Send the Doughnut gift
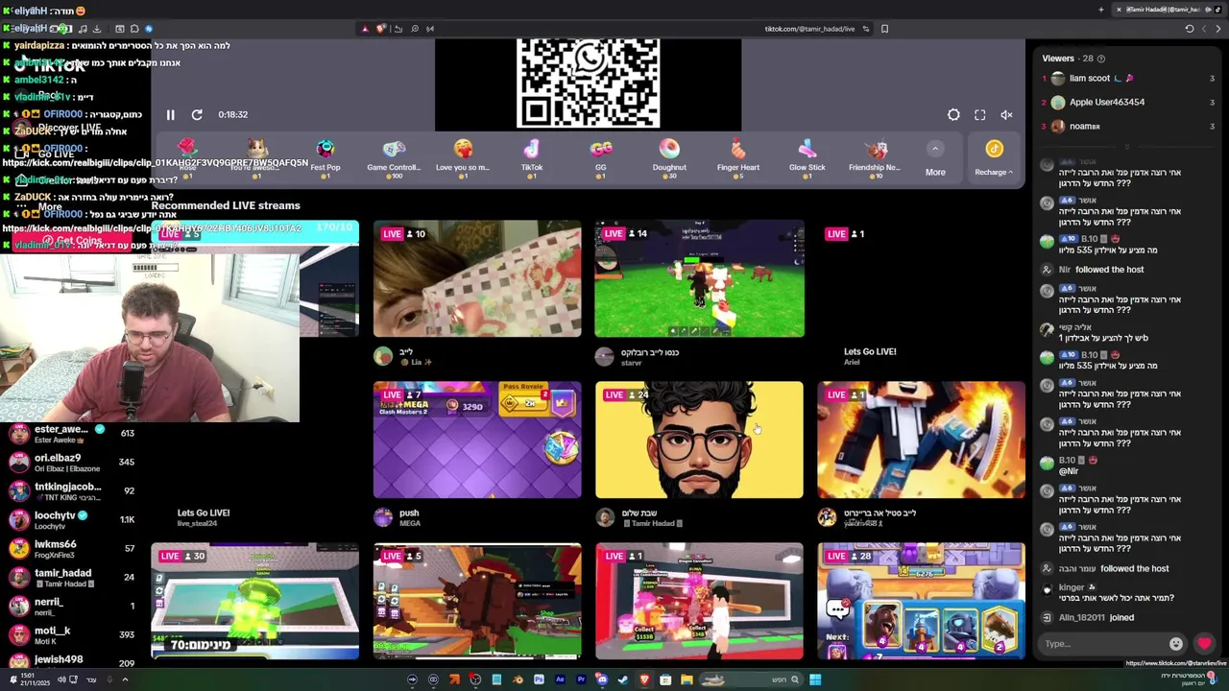The image size is (1229, 691). [669, 158]
